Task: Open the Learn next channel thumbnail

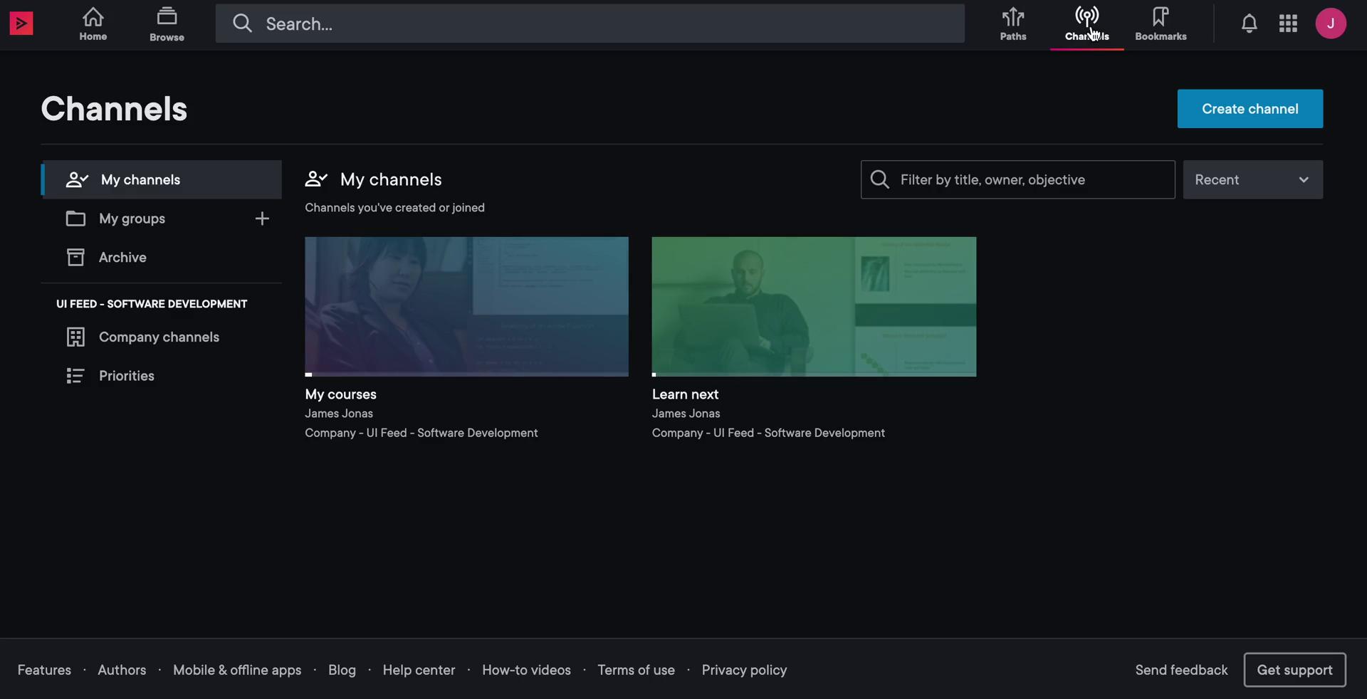Action: click(x=814, y=307)
